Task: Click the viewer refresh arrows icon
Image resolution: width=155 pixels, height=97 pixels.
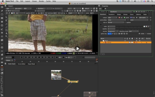Action: click(78, 11)
